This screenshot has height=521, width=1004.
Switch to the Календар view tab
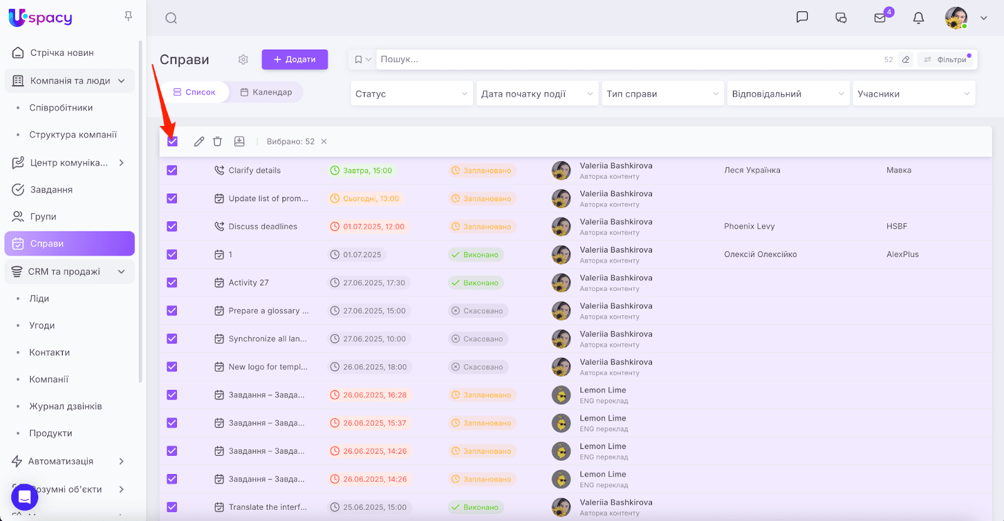(266, 92)
